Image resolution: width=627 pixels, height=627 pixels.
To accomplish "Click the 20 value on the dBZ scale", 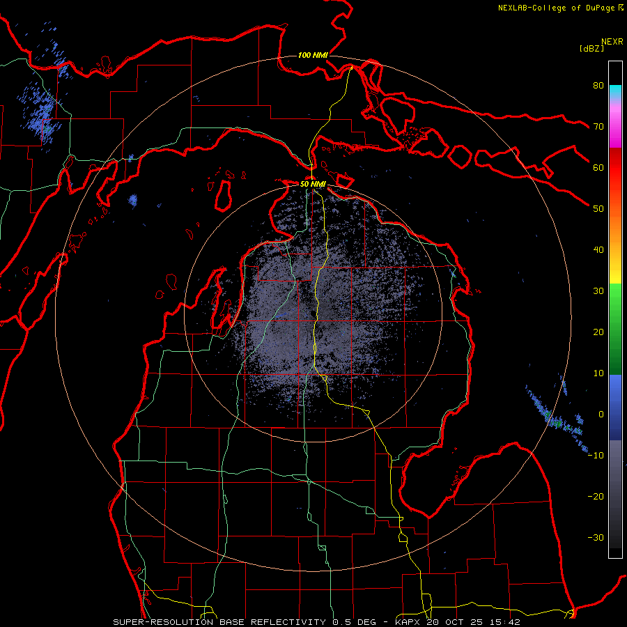I will 598,332.
